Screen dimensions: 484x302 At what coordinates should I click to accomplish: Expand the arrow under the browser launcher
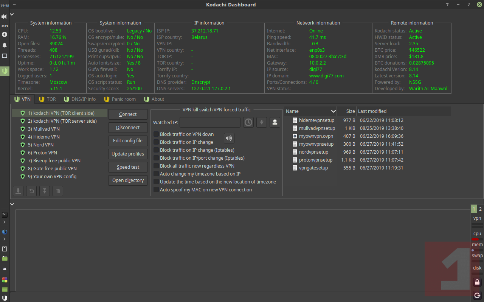click(x=5, y=239)
